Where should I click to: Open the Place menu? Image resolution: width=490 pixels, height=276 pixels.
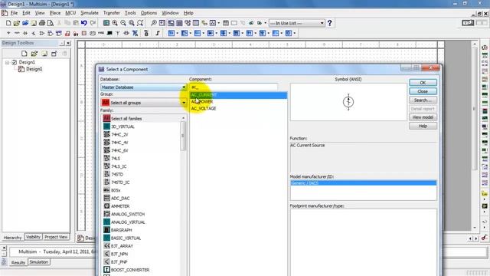[x=55, y=13]
